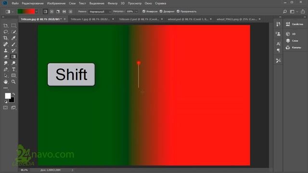The height and width of the screenshot is (173, 308).
Task: Choose Reflected gradient style
Action: [64, 12]
